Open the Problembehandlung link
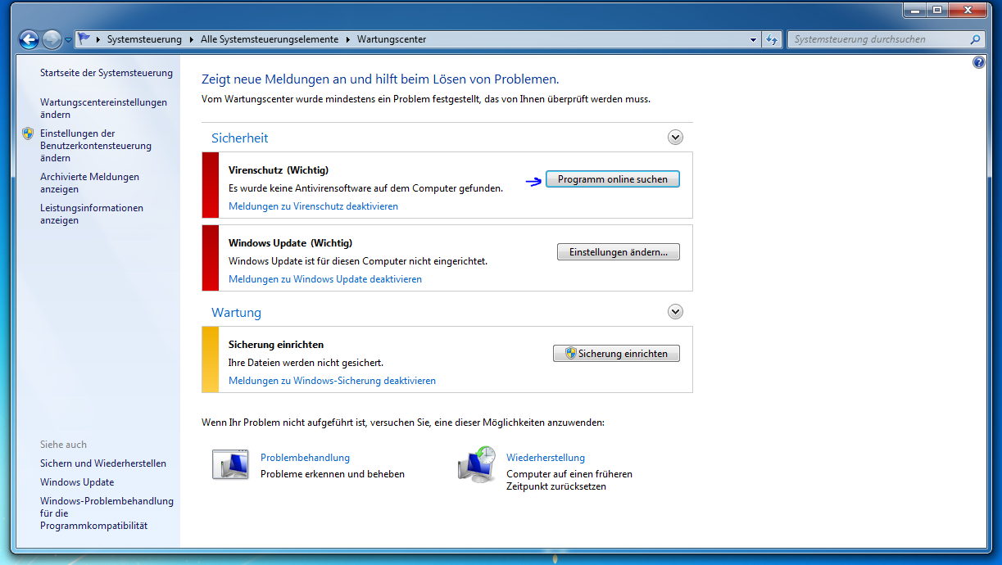 coord(305,458)
